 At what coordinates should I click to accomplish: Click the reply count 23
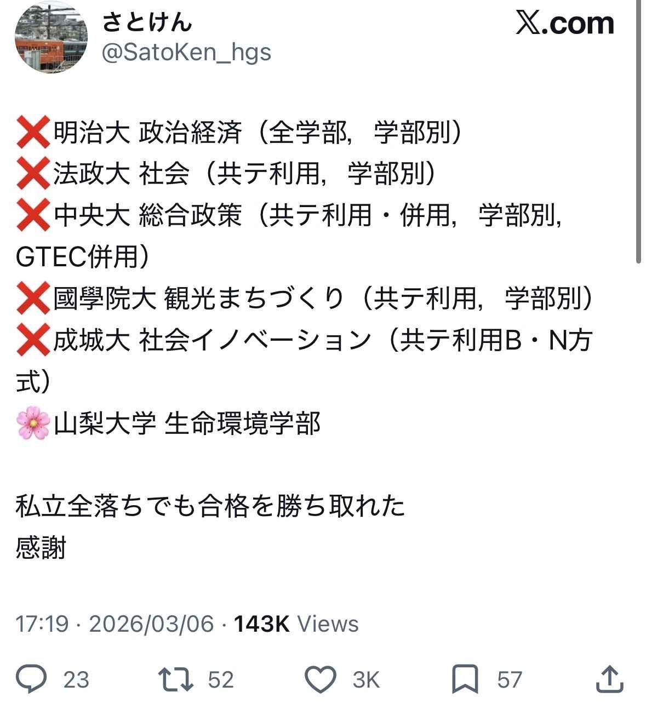click(x=76, y=680)
